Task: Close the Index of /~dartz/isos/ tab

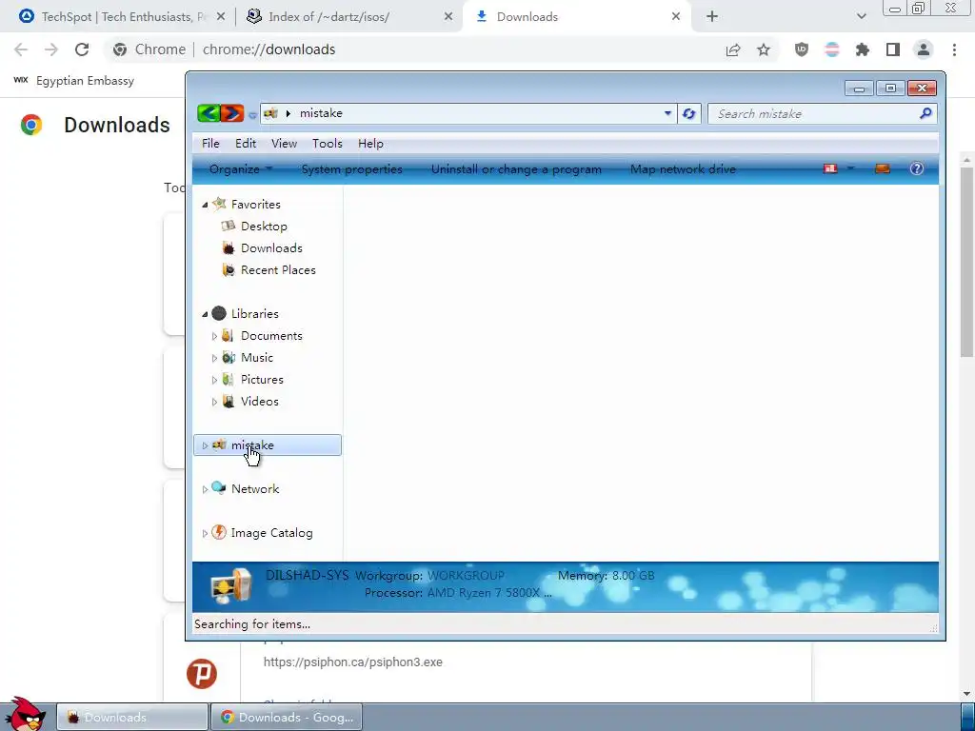Action: pyautogui.click(x=448, y=17)
